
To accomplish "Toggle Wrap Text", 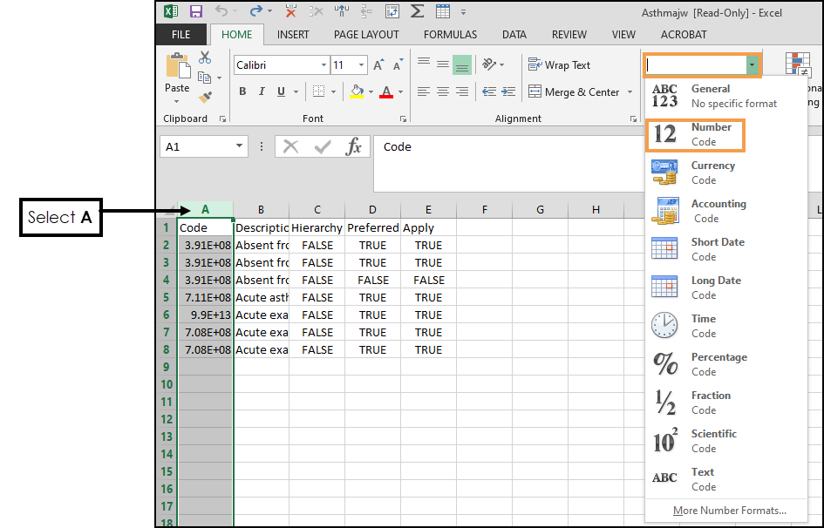I will coord(559,65).
